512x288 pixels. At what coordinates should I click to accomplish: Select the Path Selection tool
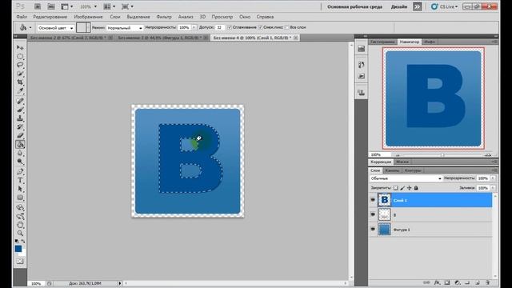click(x=20, y=189)
